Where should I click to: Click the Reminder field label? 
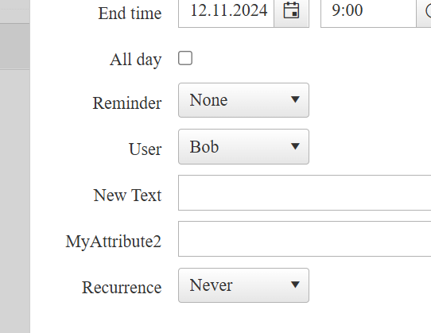coord(127,103)
